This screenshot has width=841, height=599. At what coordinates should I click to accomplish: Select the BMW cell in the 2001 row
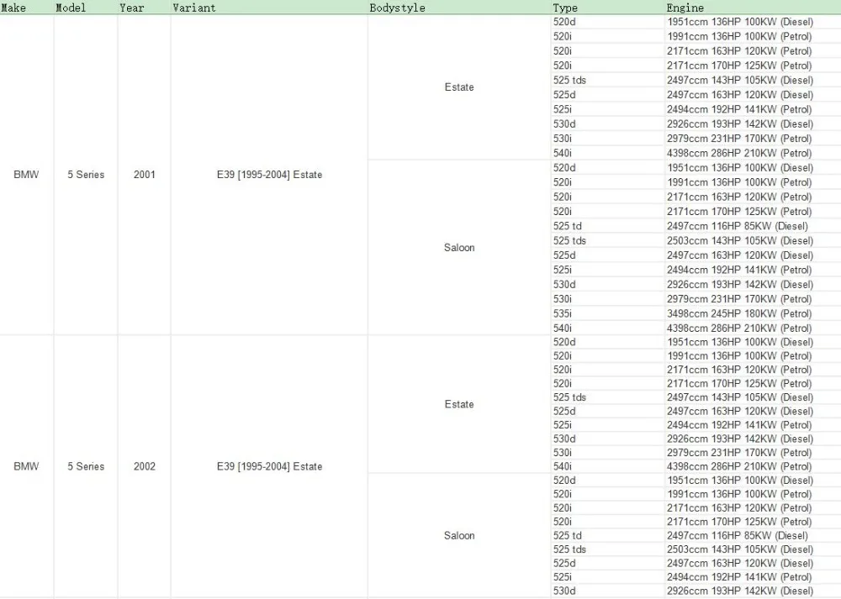pyautogui.click(x=26, y=175)
